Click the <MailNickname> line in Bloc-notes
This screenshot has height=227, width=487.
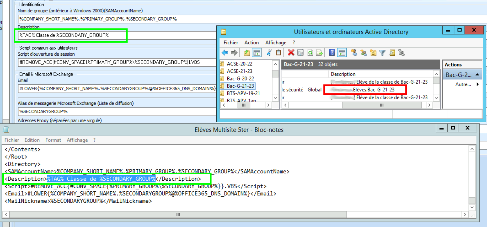(78, 201)
